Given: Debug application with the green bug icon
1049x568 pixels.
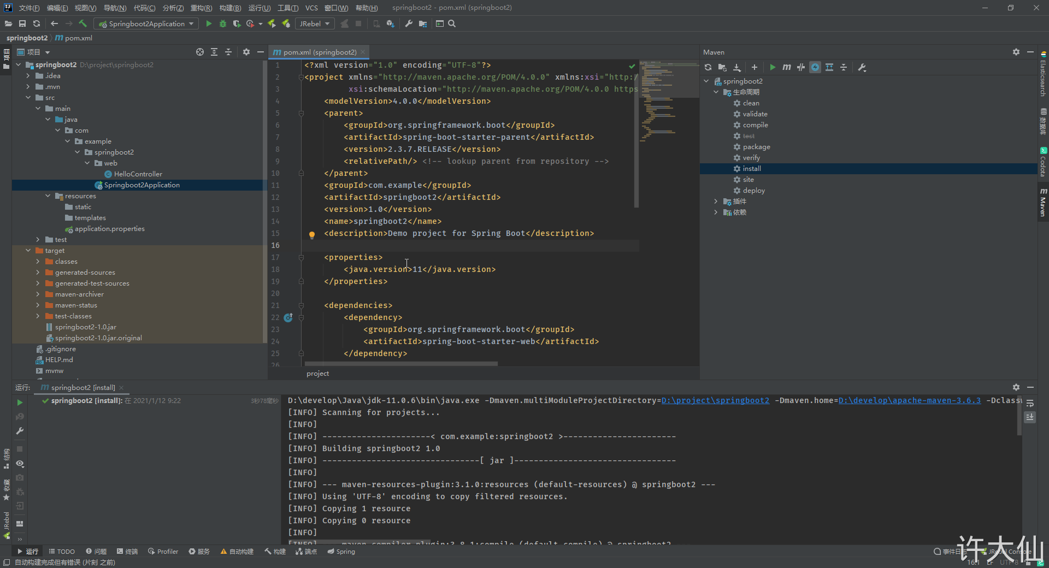Looking at the screenshot, I should coord(222,23).
